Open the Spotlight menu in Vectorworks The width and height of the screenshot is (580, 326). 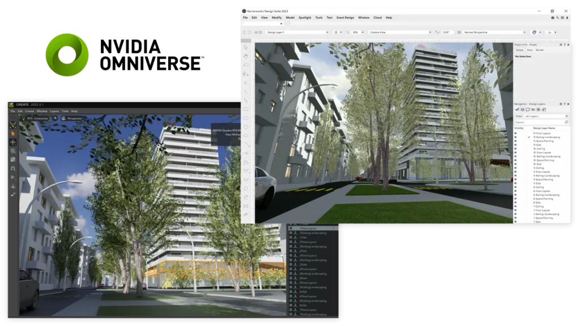(x=305, y=18)
